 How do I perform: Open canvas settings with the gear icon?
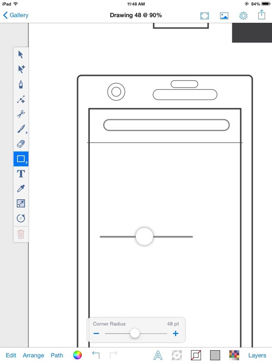(243, 15)
